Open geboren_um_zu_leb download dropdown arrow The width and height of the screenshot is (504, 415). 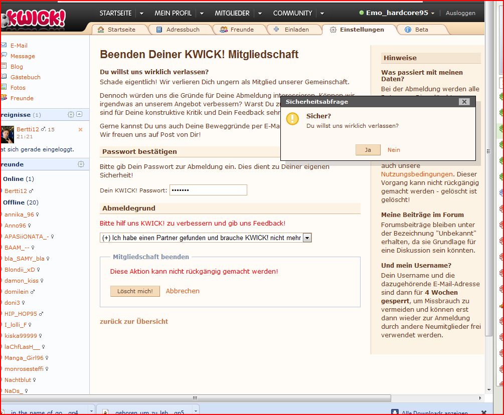(196, 411)
